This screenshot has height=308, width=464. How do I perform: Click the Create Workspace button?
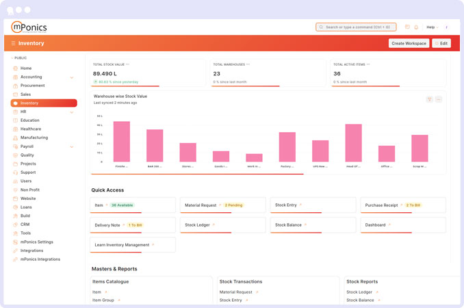pyautogui.click(x=409, y=43)
